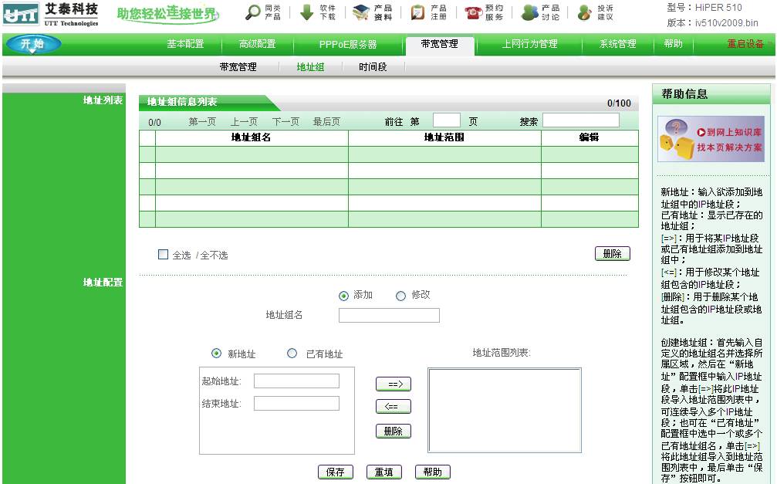Click the 投诉建议 icon
777x484 pixels.
point(585,12)
